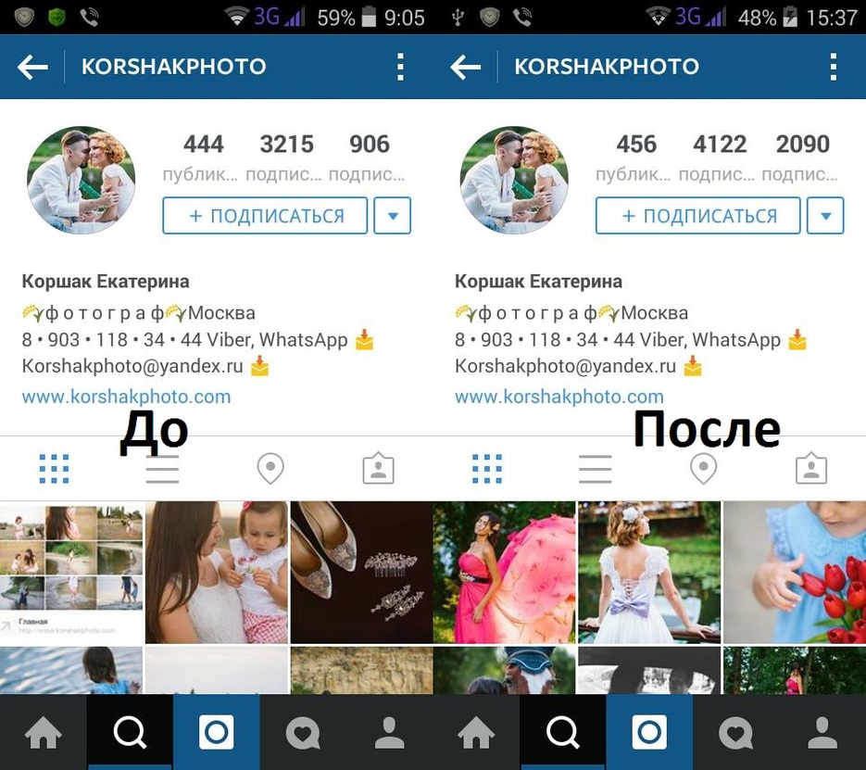Open www.korshakphoto.com link in left profile
This screenshot has width=866, height=770.
(x=127, y=397)
